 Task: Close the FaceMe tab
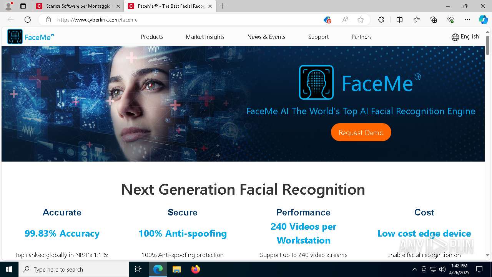[210, 6]
